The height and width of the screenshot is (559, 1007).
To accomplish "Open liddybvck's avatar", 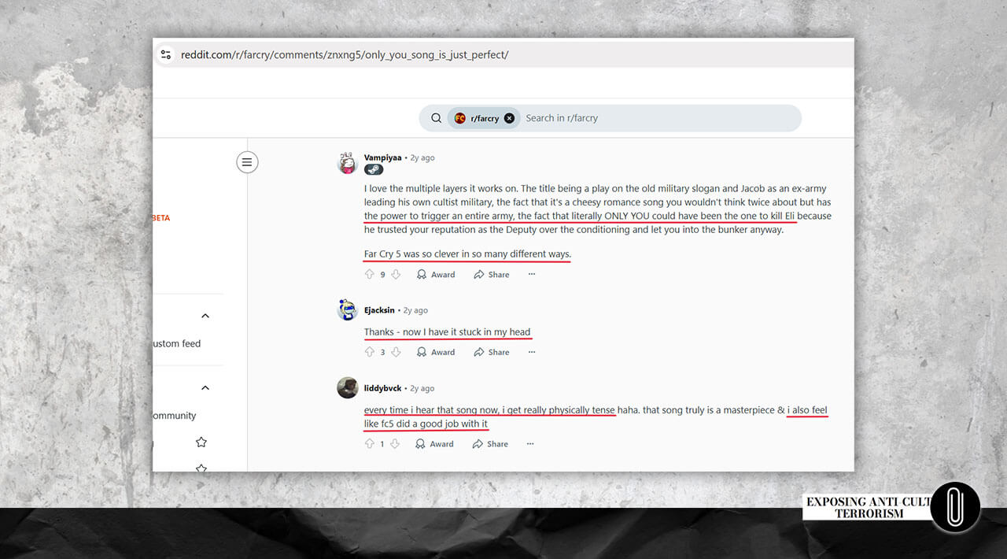I will 348,388.
